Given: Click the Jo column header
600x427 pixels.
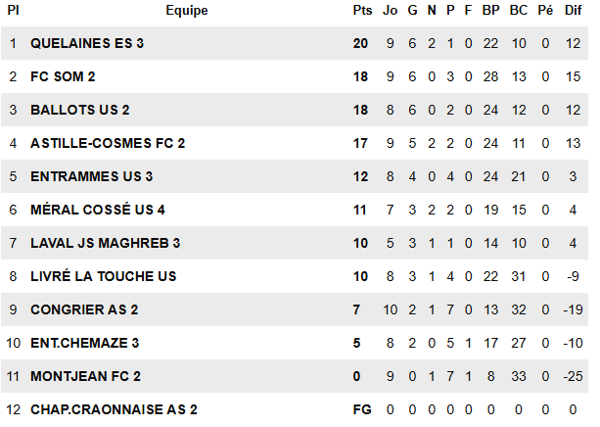Looking at the screenshot, I should click(390, 10).
